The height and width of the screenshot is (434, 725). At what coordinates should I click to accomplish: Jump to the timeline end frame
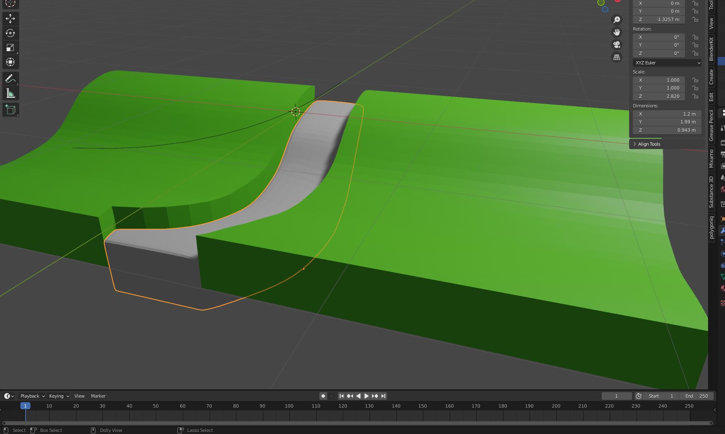(383, 396)
